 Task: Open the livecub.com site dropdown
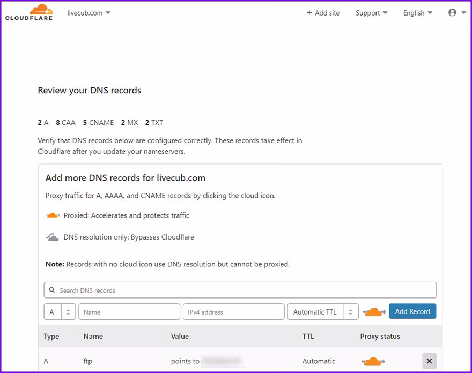[x=88, y=13]
